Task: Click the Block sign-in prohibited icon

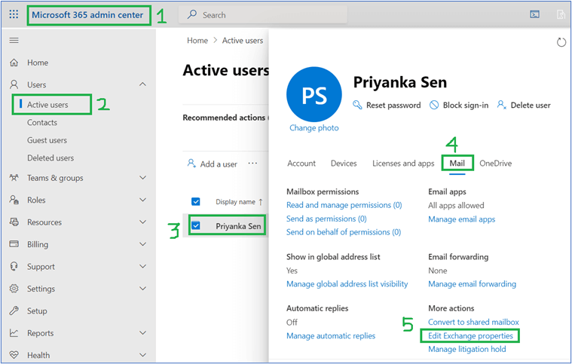Action: coord(434,105)
